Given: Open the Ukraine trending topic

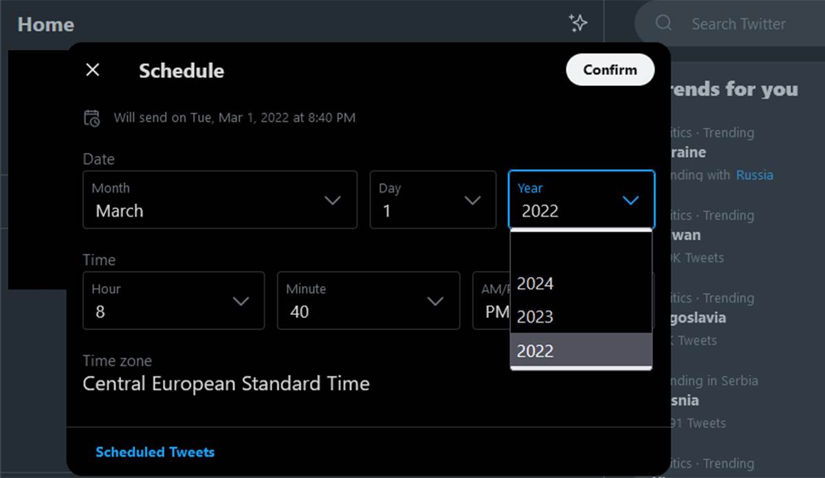Looking at the screenshot, I should (687, 152).
